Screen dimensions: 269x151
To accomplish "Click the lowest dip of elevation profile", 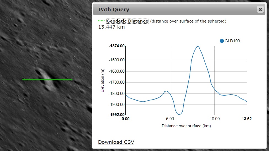I will [179, 114].
